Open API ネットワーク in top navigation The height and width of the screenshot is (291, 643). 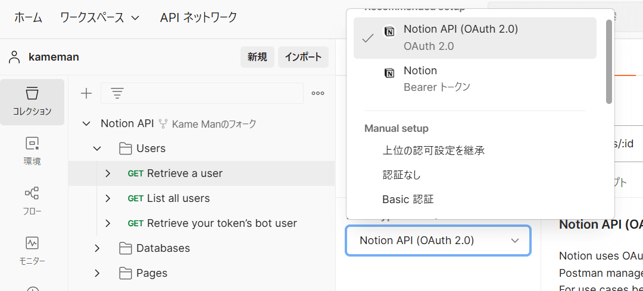pyautogui.click(x=198, y=18)
